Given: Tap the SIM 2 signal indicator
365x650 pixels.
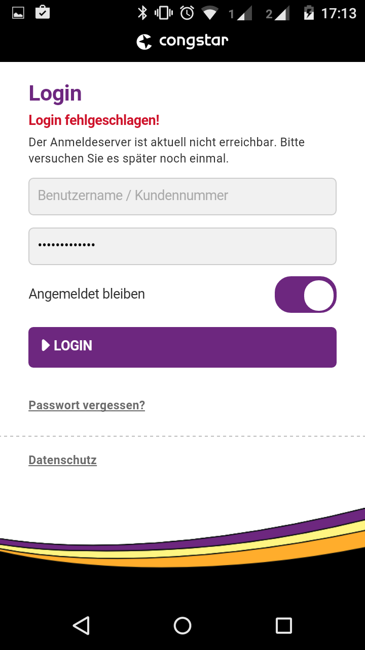Looking at the screenshot, I should (x=278, y=14).
